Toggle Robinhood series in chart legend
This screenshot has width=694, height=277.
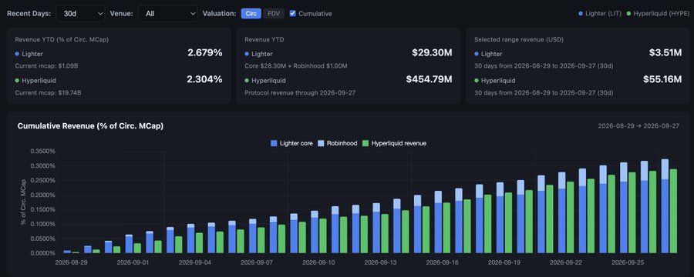(337, 143)
